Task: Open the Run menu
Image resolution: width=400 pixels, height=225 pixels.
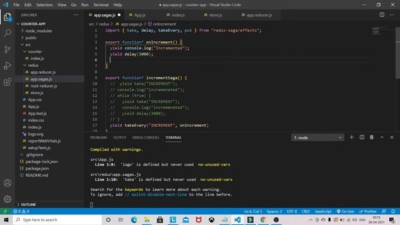Action: point(85,5)
